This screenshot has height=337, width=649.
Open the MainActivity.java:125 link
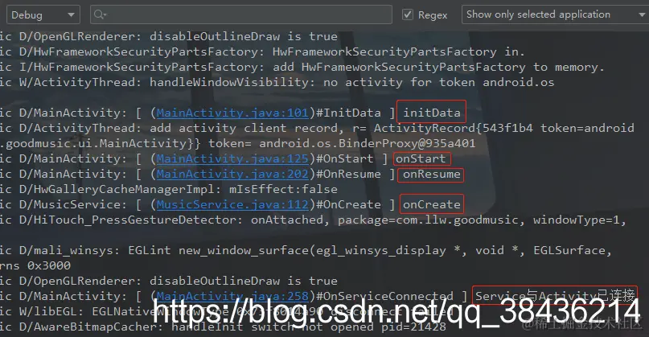click(x=232, y=158)
